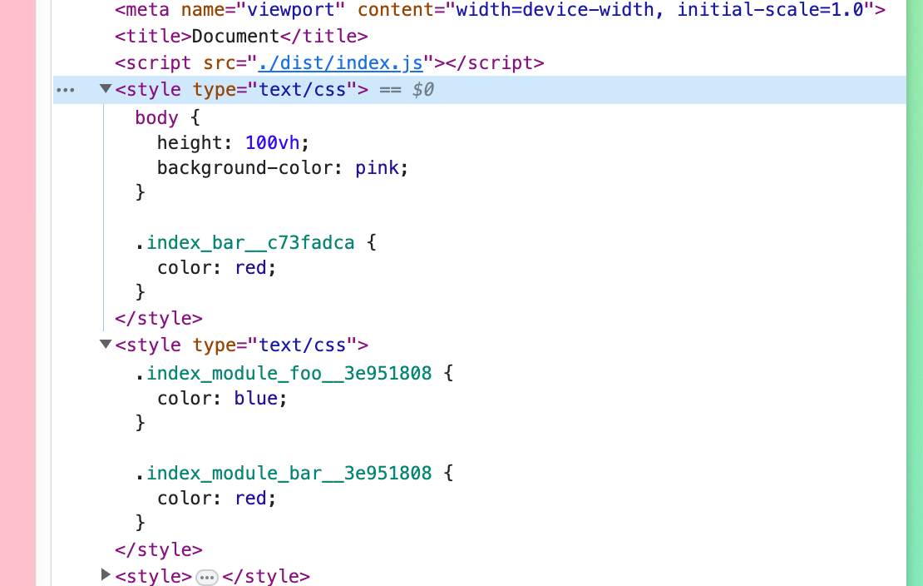The height and width of the screenshot is (586, 923).
Task: Click the three-dot actions icon beside selected style
Action: [x=65, y=90]
